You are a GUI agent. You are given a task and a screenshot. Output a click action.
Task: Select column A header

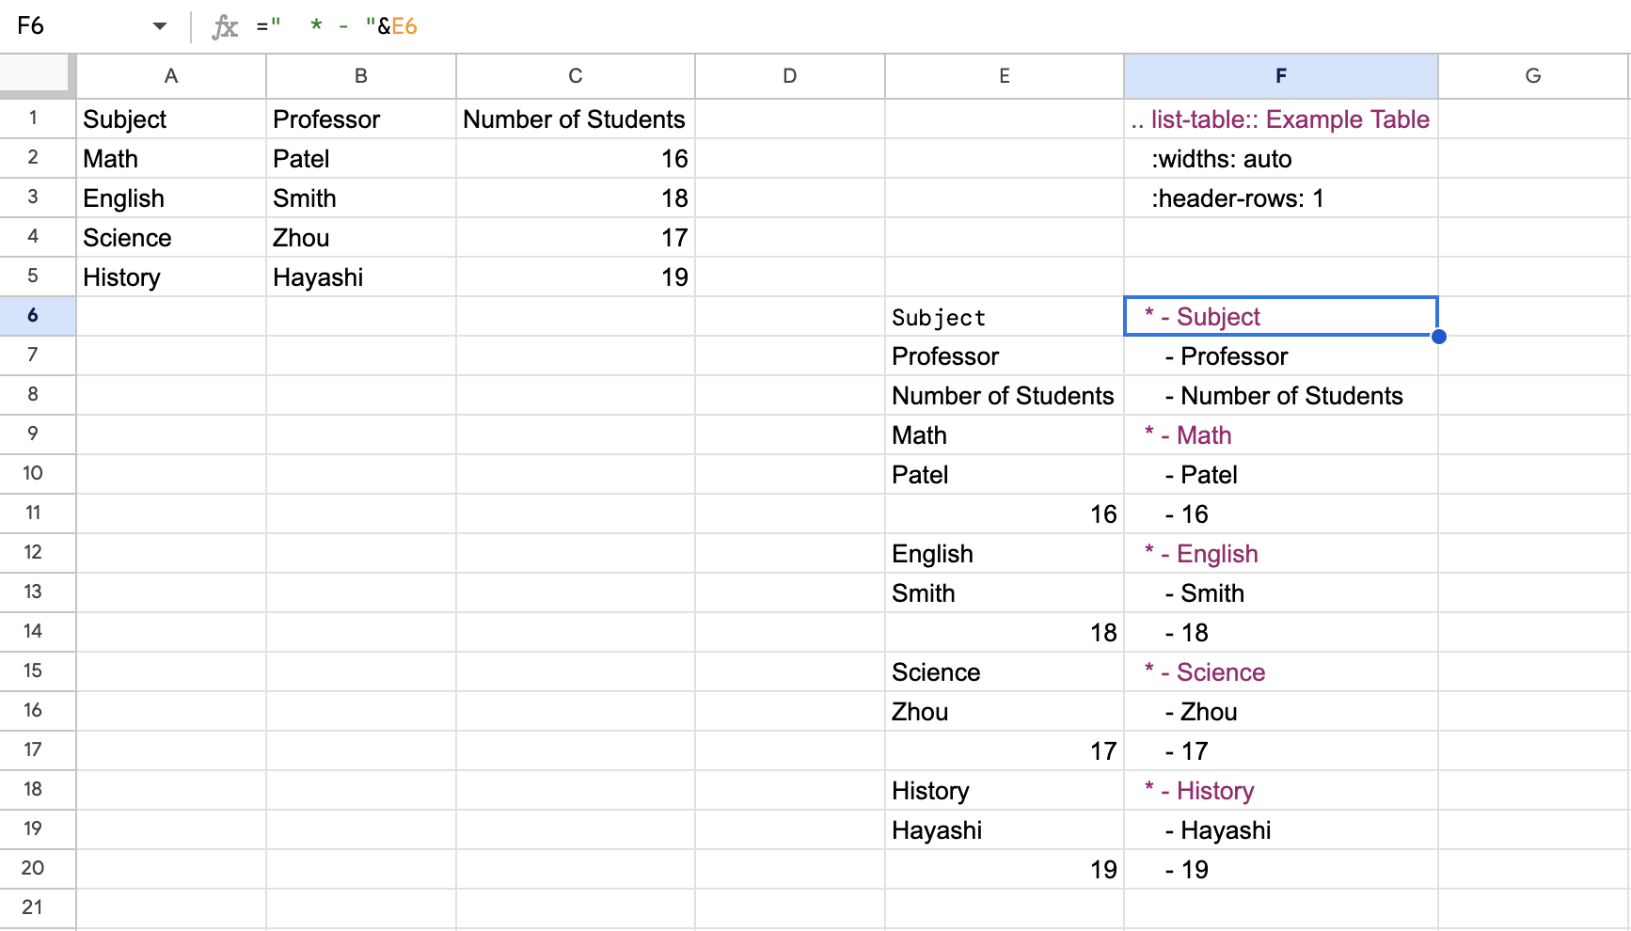point(171,76)
